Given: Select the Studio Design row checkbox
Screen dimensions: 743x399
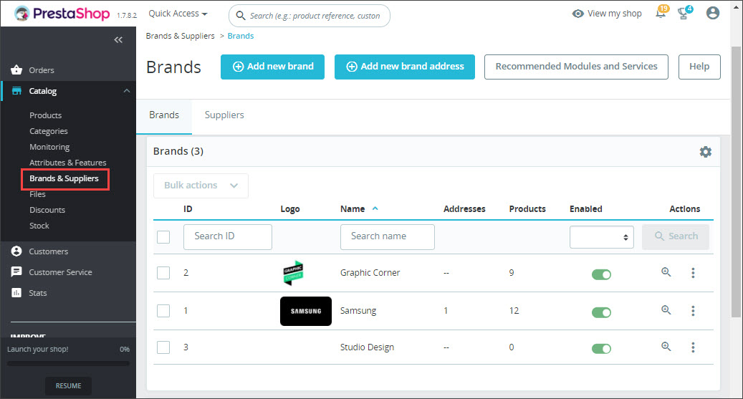Looking at the screenshot, I should click(x=163, y=347).
